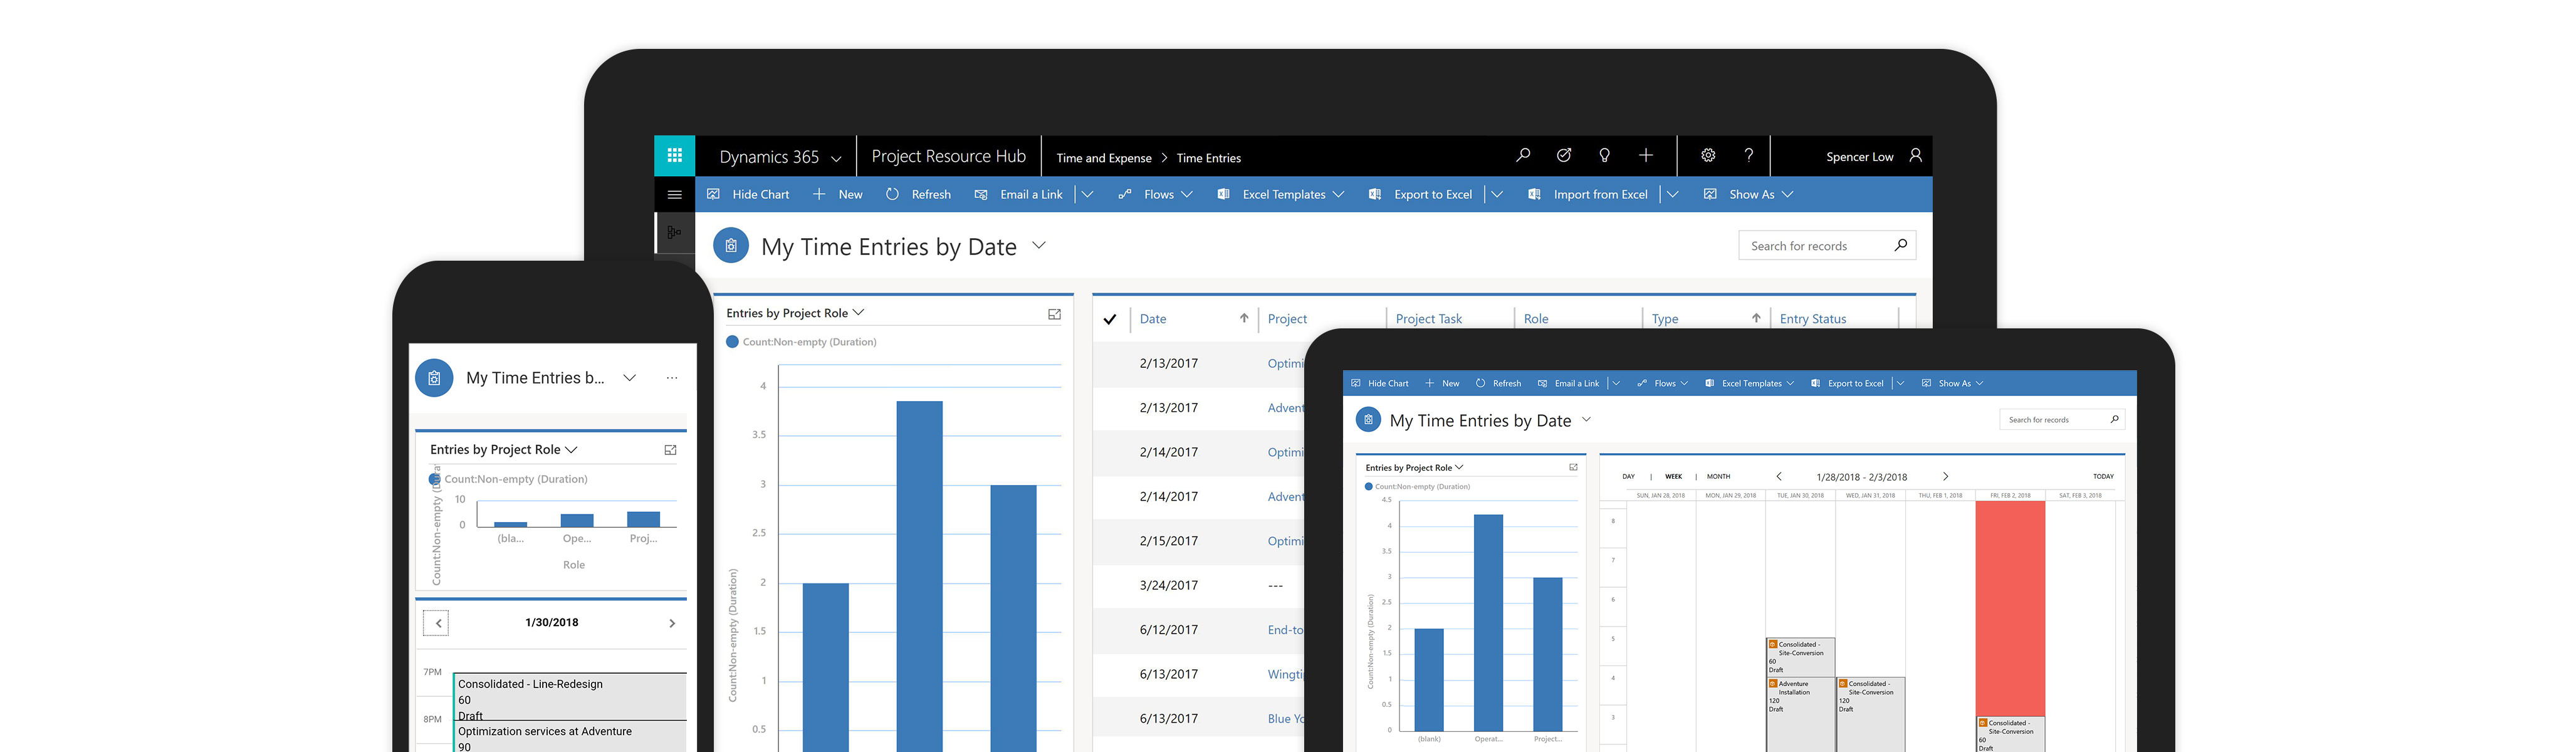Click the help question mark icon
Screen dimensions: 2567x752
(x=1748, y=155)
